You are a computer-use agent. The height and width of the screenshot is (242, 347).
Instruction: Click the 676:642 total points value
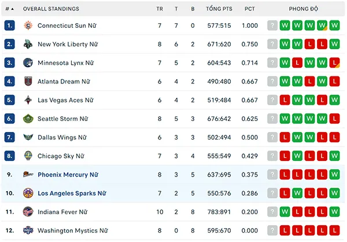click(219, 119)
